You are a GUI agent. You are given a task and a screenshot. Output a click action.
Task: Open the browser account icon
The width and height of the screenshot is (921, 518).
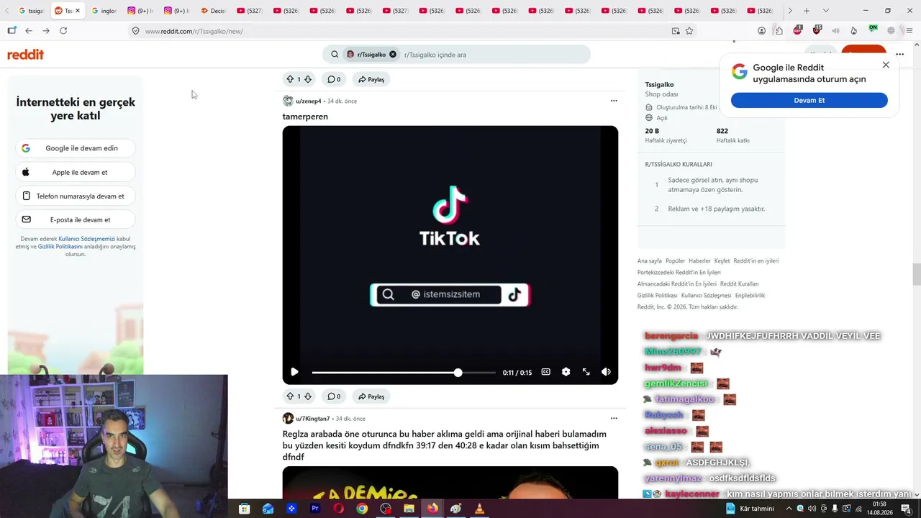pos(761,31)
